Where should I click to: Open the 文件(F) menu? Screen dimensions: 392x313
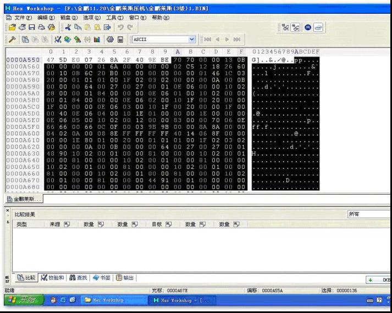[23, 18]
